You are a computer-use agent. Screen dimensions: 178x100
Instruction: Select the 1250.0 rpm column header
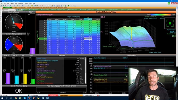tap(49, 19)
